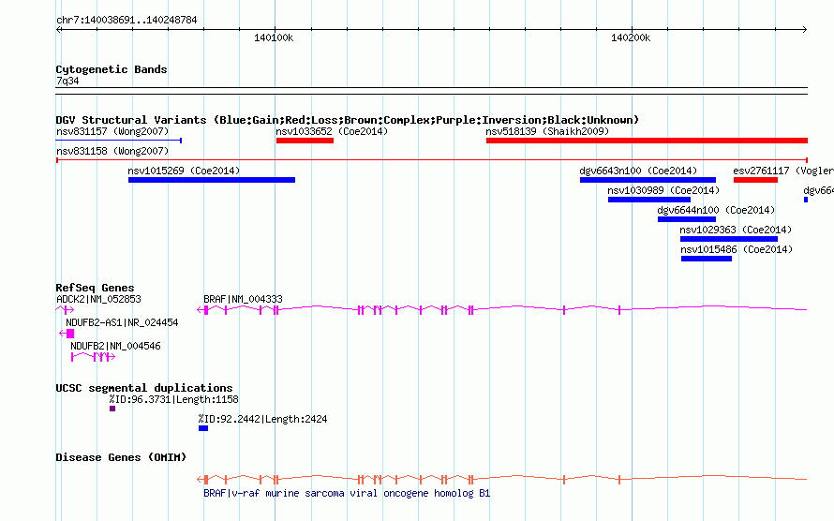This screenshot has height=521, width=834.
Task: Select the nsv1030989 (Coe2014) blue bar
Action: (x=649, y=200)
